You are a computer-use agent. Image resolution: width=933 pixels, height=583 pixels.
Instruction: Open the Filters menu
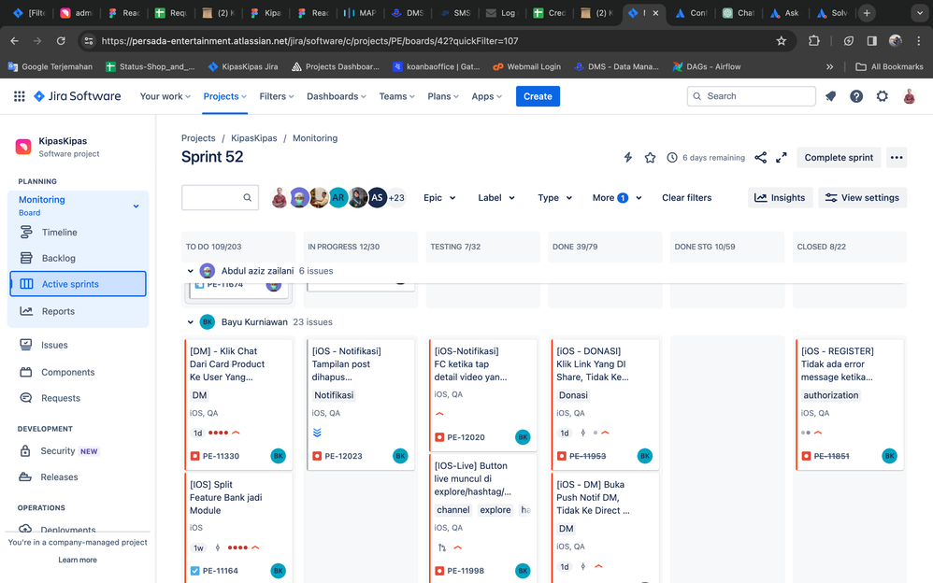(276, 96)
